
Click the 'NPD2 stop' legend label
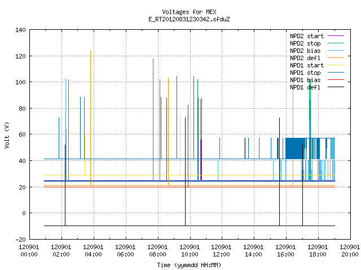305,43
